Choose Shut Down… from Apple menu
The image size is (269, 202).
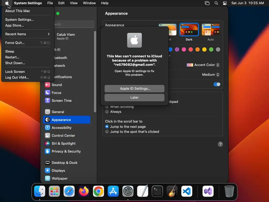pos(28,63)
